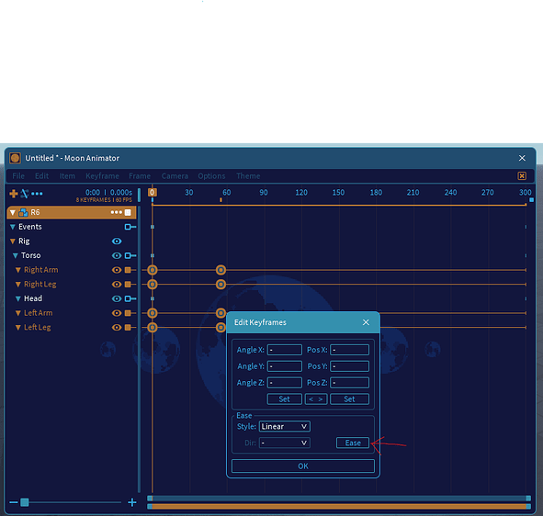Viewport: 543px width, 516px height.
Task: Click the orange plus add-item icon
Action: point(14,194)
